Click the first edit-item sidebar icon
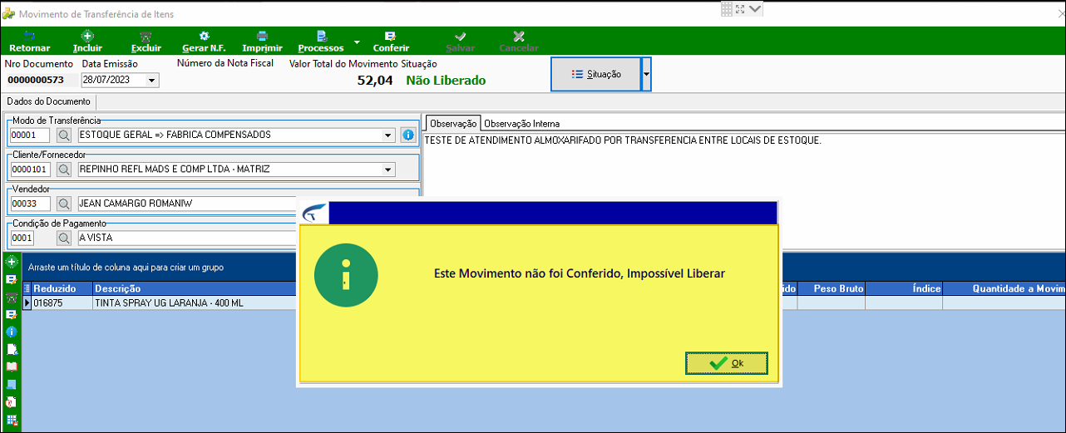1066x433 pixels. click(x=12, y=279)
